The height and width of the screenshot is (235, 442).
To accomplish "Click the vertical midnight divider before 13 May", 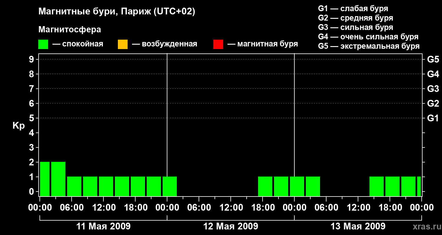I will (294, 125).
